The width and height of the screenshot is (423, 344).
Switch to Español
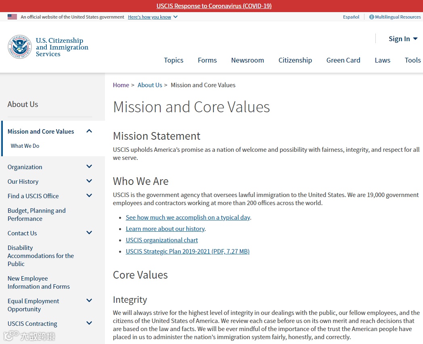pos(351,17)
